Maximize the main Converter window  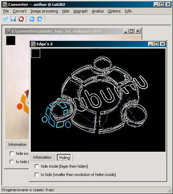[162, 5]
